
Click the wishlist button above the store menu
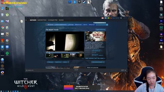tap(100, 23)
